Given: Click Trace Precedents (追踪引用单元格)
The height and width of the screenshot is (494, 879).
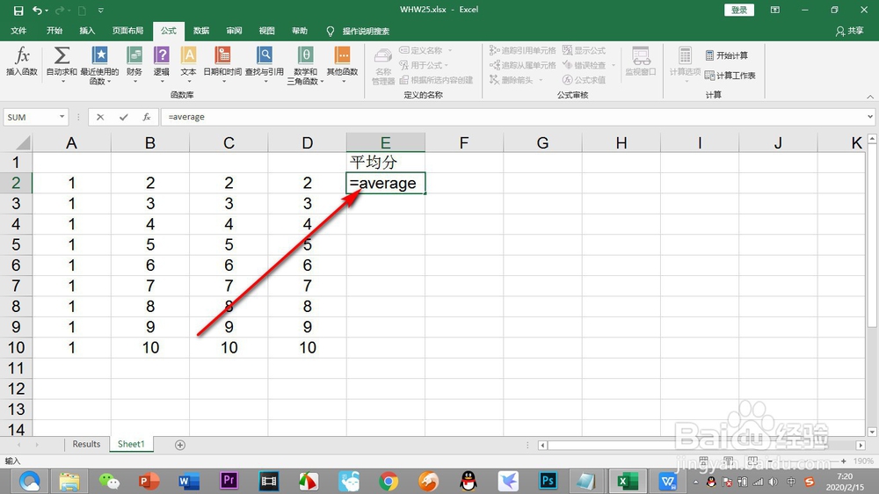Looking at the screenshot, I should pos(522,50).
